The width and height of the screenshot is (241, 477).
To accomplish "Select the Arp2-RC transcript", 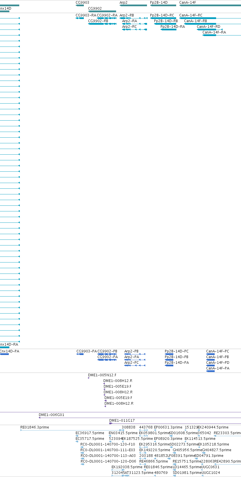I will coord(135,30).
